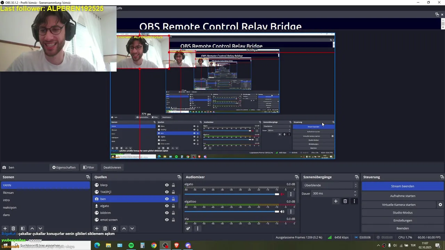Open Google Chrome from the taskbar
The image size is (445, 250).
point(154,245)
